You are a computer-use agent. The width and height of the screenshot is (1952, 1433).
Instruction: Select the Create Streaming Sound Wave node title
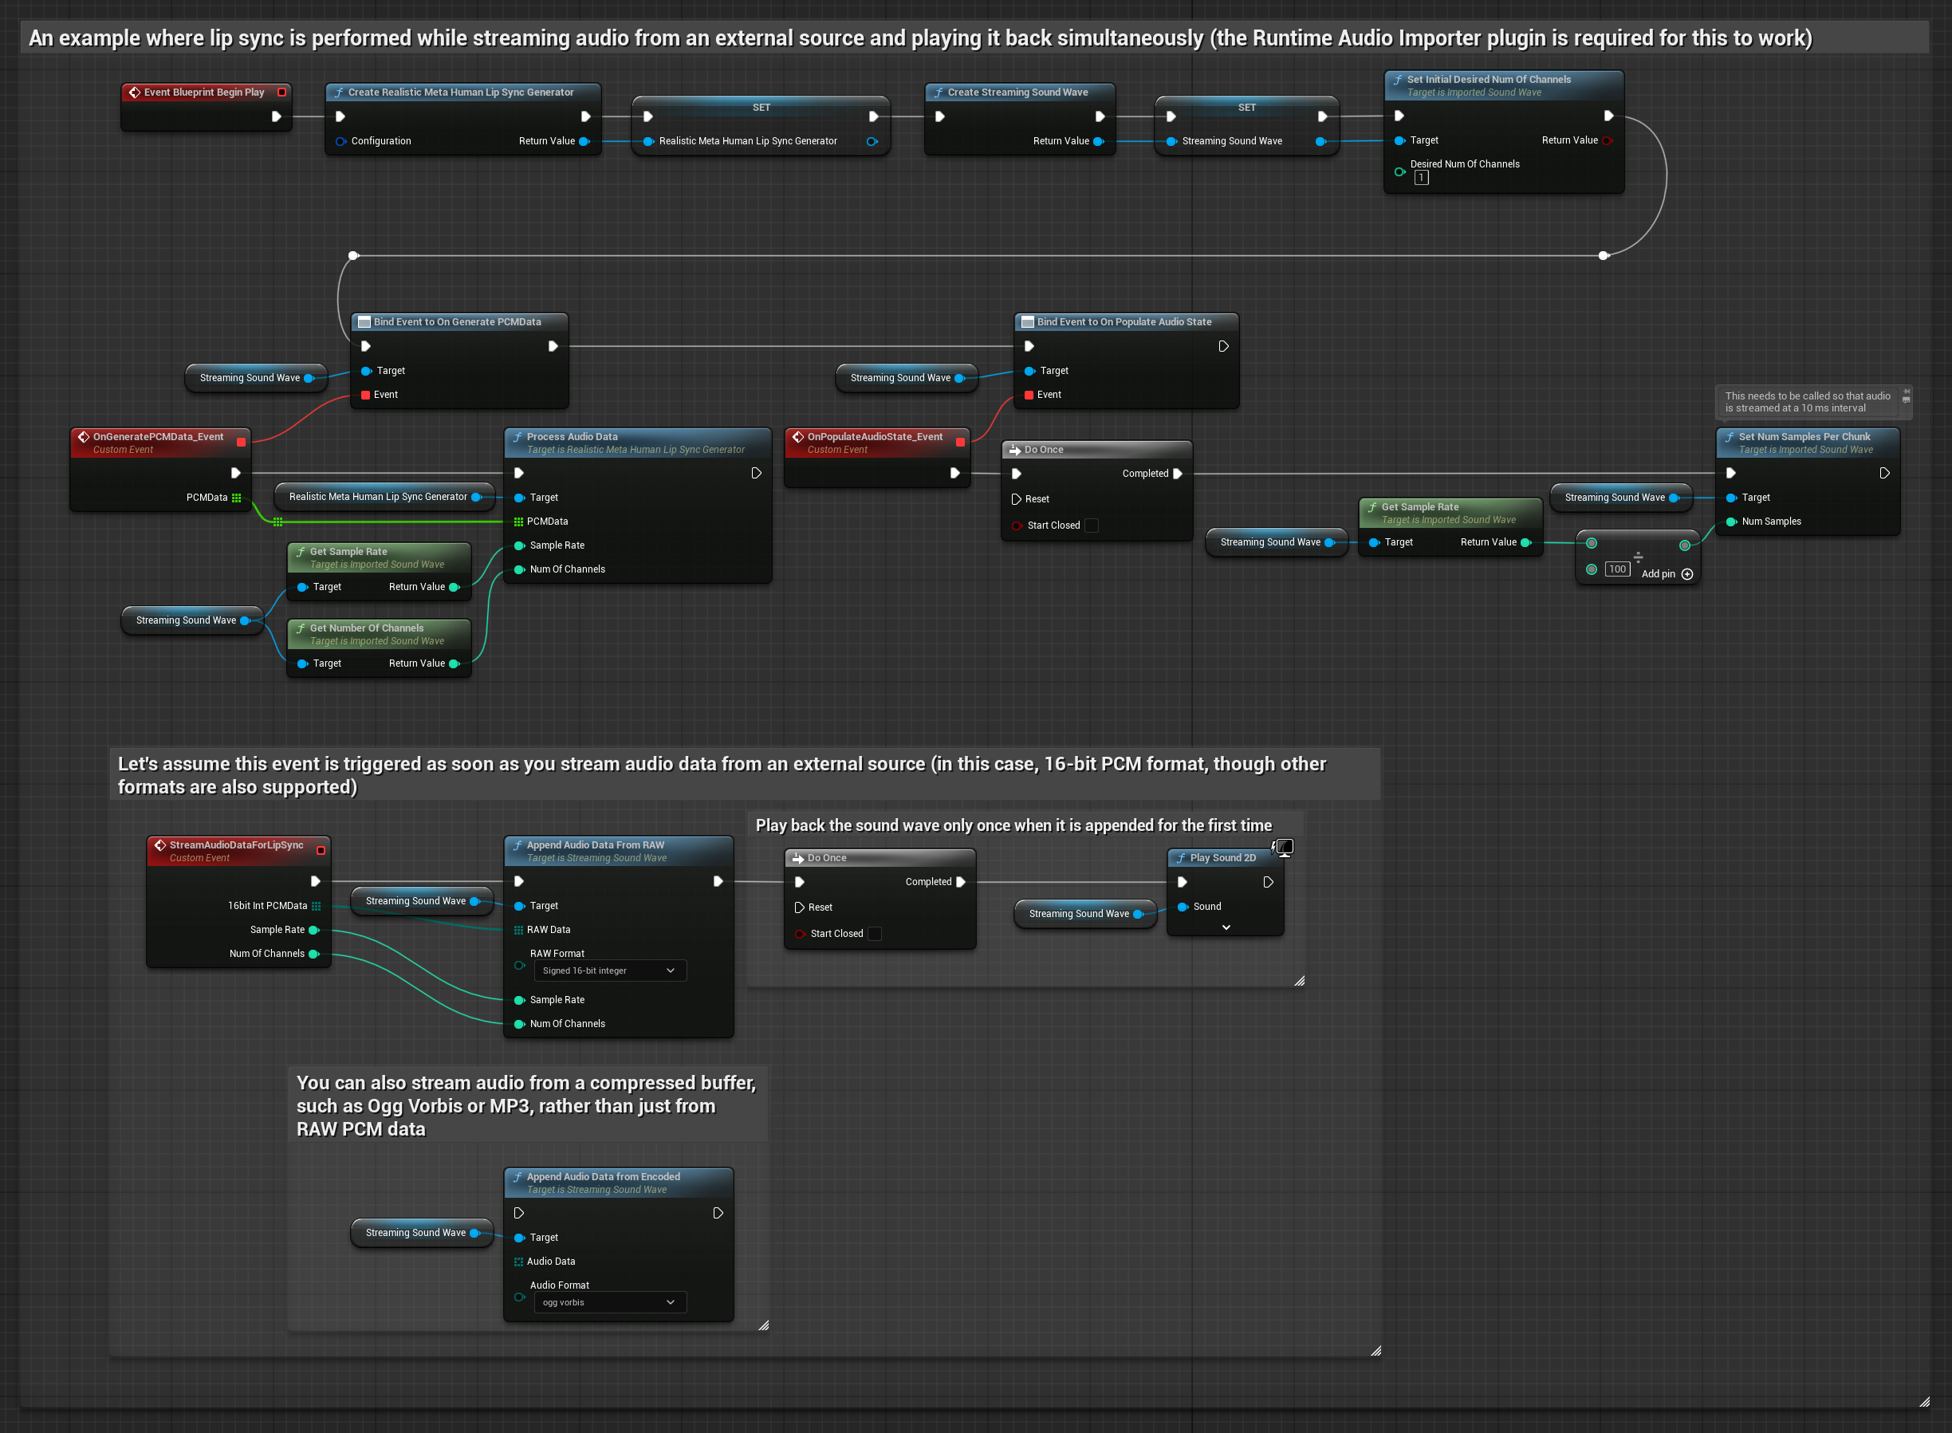pos(1017,92)
